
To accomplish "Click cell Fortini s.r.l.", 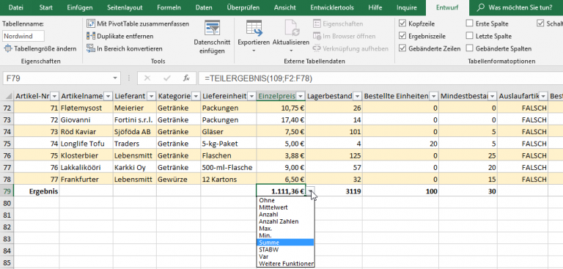I will [135, 119].
